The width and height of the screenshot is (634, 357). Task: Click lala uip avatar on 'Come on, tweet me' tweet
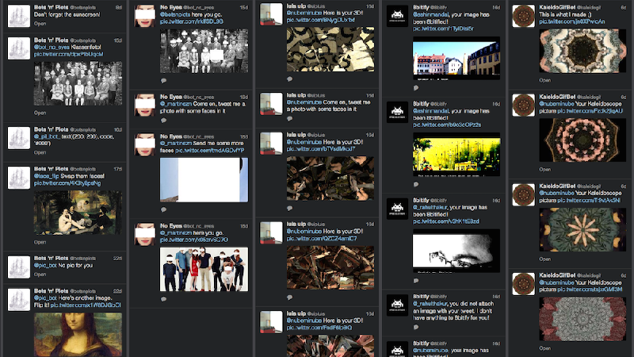[270, 103]
